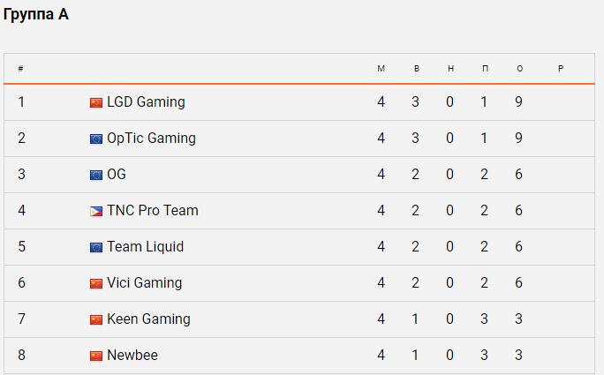Viewport: 604px width, 375px height.
Task: Click the О points column header
Action: pos(519,69)
